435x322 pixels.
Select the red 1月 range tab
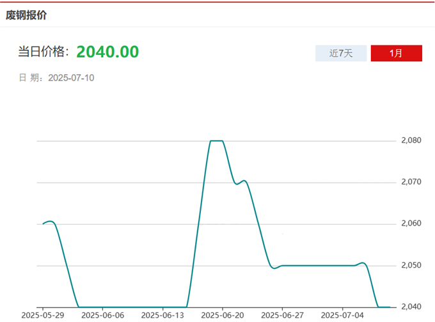coord(396,53)
